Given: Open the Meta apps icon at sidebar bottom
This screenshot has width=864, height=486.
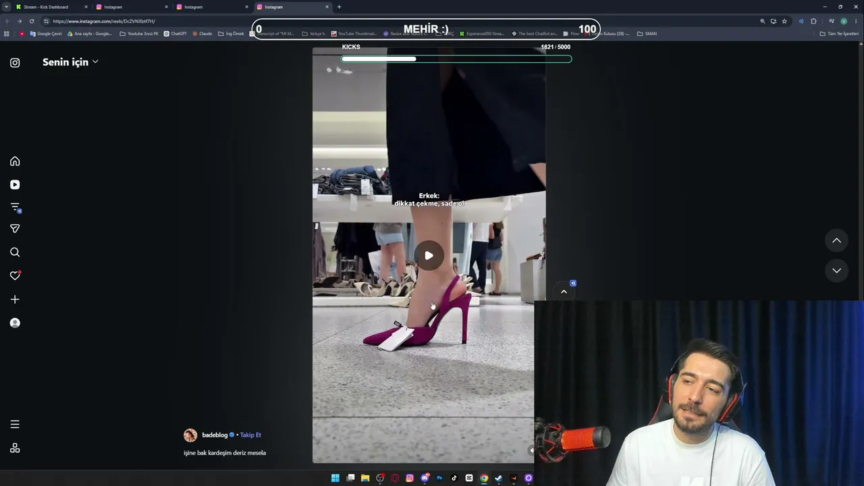Looking at the screenshot, I should tap(15, 448).
